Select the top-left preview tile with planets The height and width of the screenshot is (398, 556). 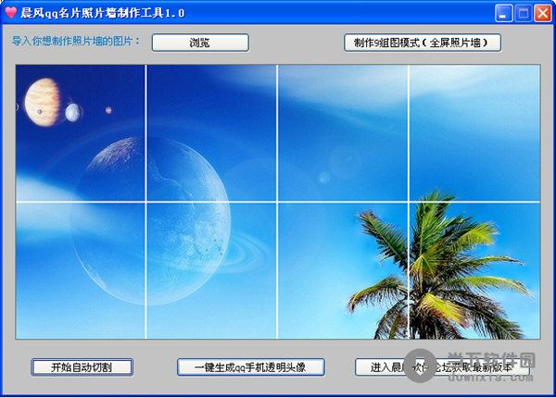[81, 132]
